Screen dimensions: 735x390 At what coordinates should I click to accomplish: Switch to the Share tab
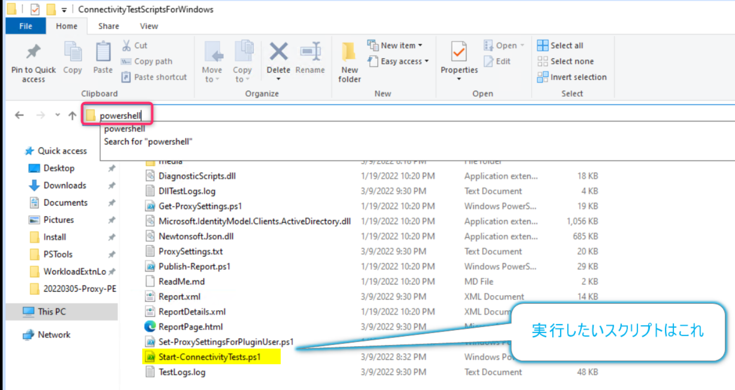pyautogui.click(x=108, y=26)
